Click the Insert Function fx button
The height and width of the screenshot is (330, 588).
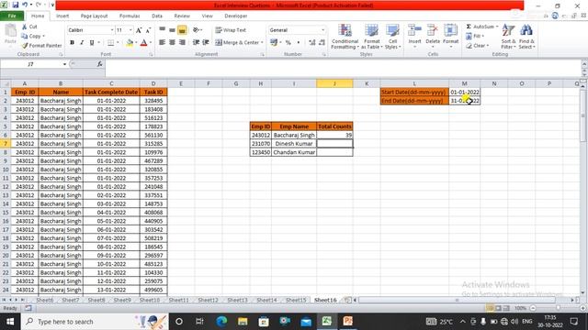click(x=99, y=64)
